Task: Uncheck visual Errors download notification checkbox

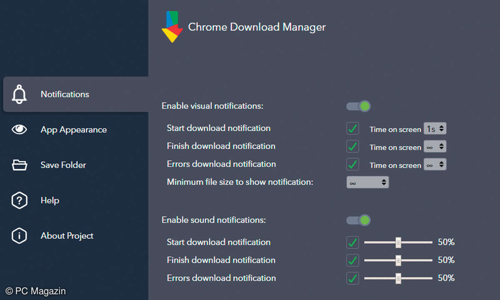Action: tap(352, 165)
